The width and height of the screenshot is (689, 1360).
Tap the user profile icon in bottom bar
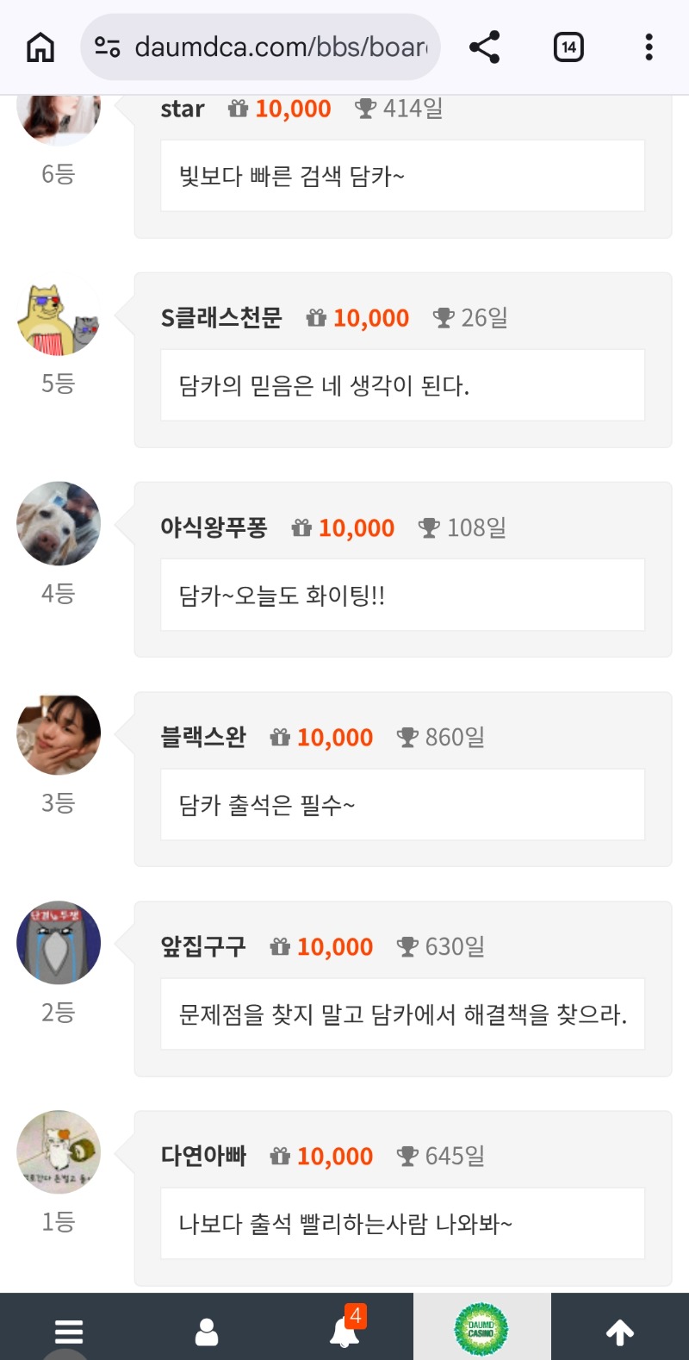[207, 1332]
